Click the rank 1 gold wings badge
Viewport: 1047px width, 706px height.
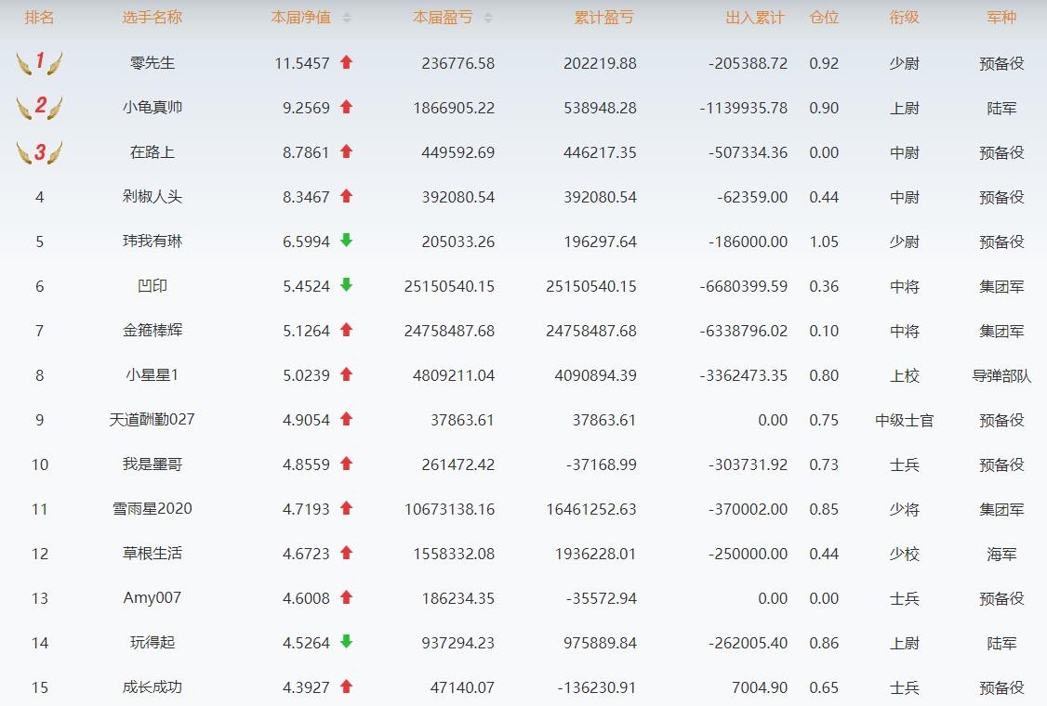39,63
